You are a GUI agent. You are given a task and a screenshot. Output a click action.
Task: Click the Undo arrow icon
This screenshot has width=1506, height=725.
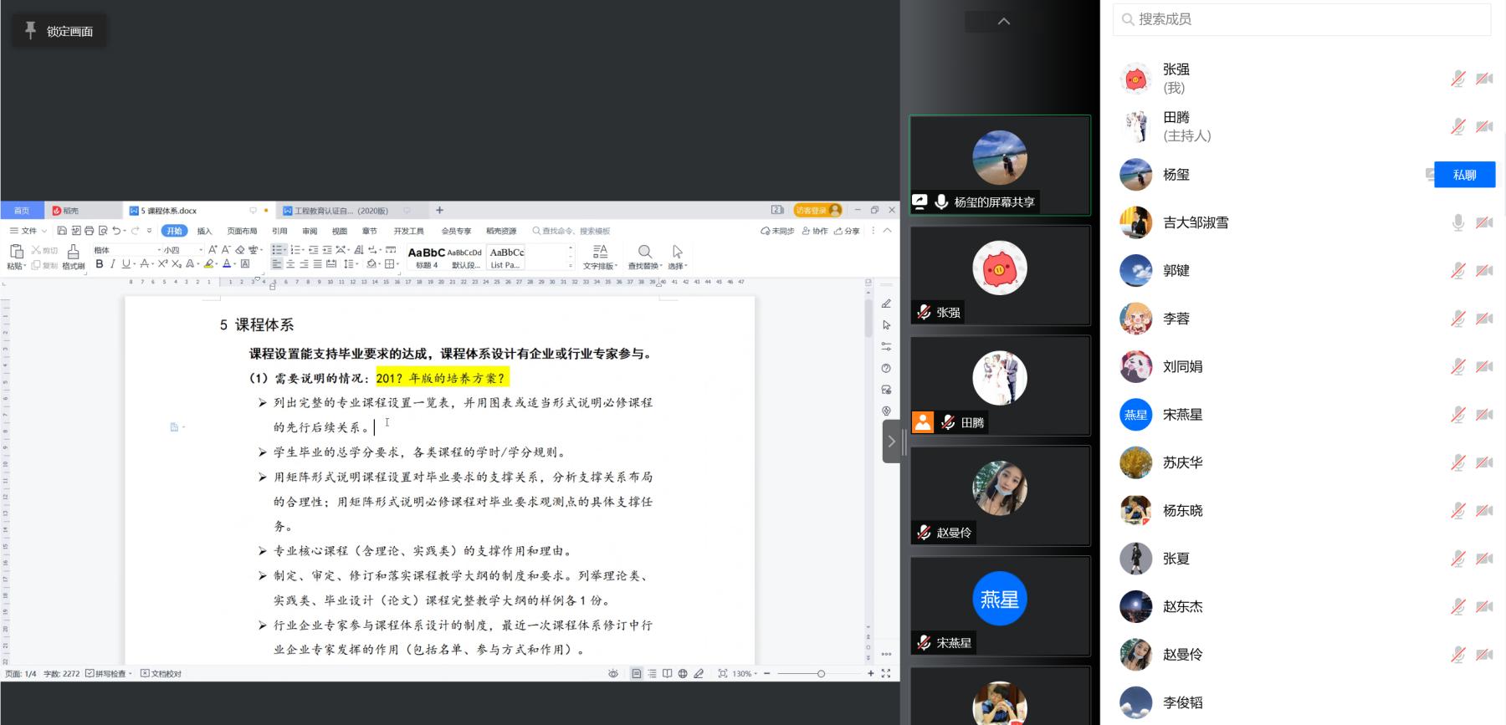pos(116,231)
